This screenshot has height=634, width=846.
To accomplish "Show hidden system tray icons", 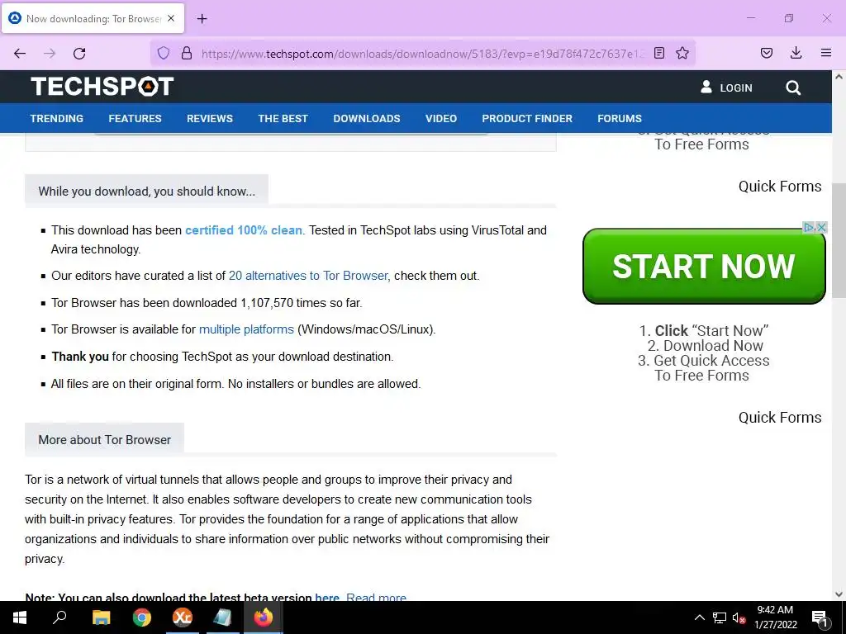I will [699, 617].
